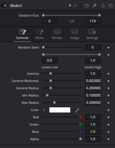Viewport: 115px width, 148px height.
Task: Click the Alpha slider handle
Action: [80, 139]
